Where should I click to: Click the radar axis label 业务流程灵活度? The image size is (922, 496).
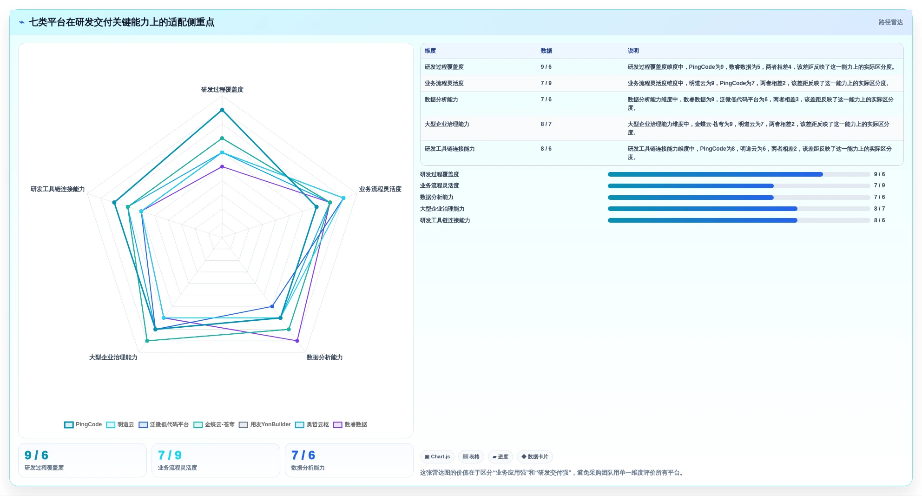[x=380, y=189]
